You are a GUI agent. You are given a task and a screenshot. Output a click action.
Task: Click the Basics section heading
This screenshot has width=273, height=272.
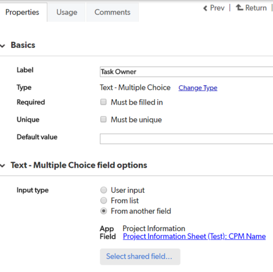(23, 45)
